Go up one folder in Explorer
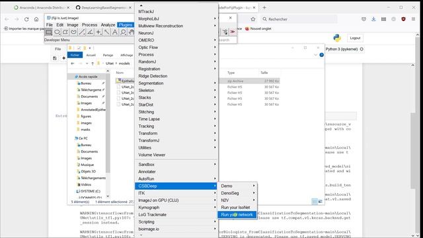This screenshot has height=238, width=423. tap(93, 63)
